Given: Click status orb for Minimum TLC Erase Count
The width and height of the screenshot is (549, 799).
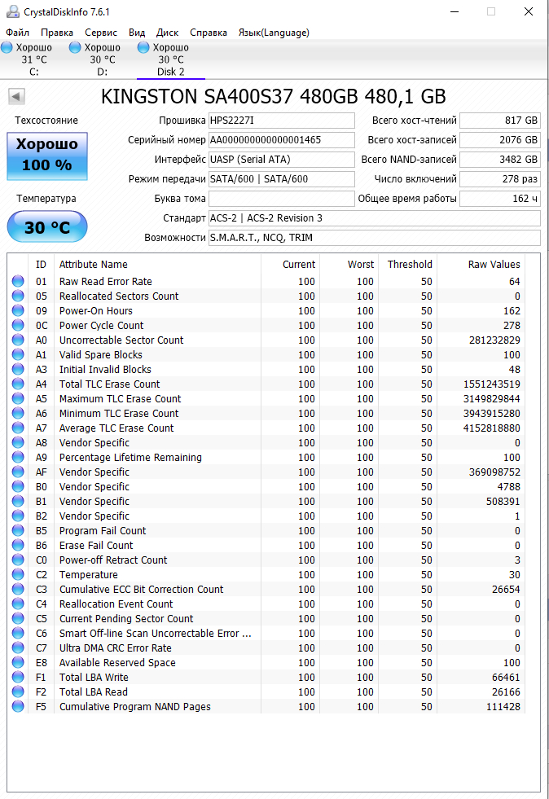Looking at the screenshot, I should pyautogui.click(x=18, y=413).
